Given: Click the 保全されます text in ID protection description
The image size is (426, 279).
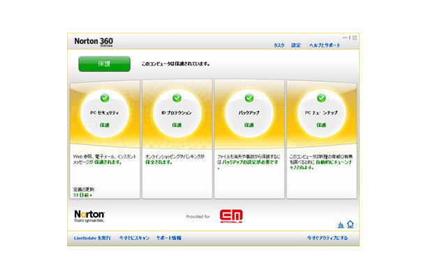Looking at the screenshot, I should tap(159, 162).
